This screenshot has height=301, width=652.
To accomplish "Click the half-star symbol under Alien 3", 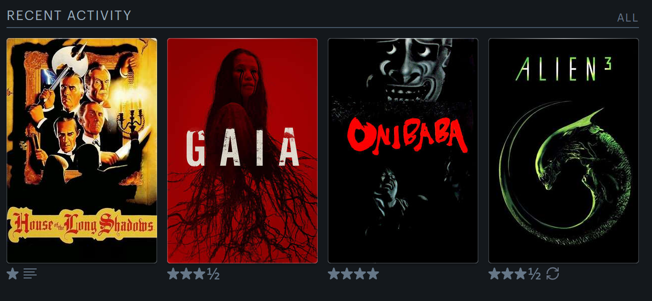I will [535, 274].
